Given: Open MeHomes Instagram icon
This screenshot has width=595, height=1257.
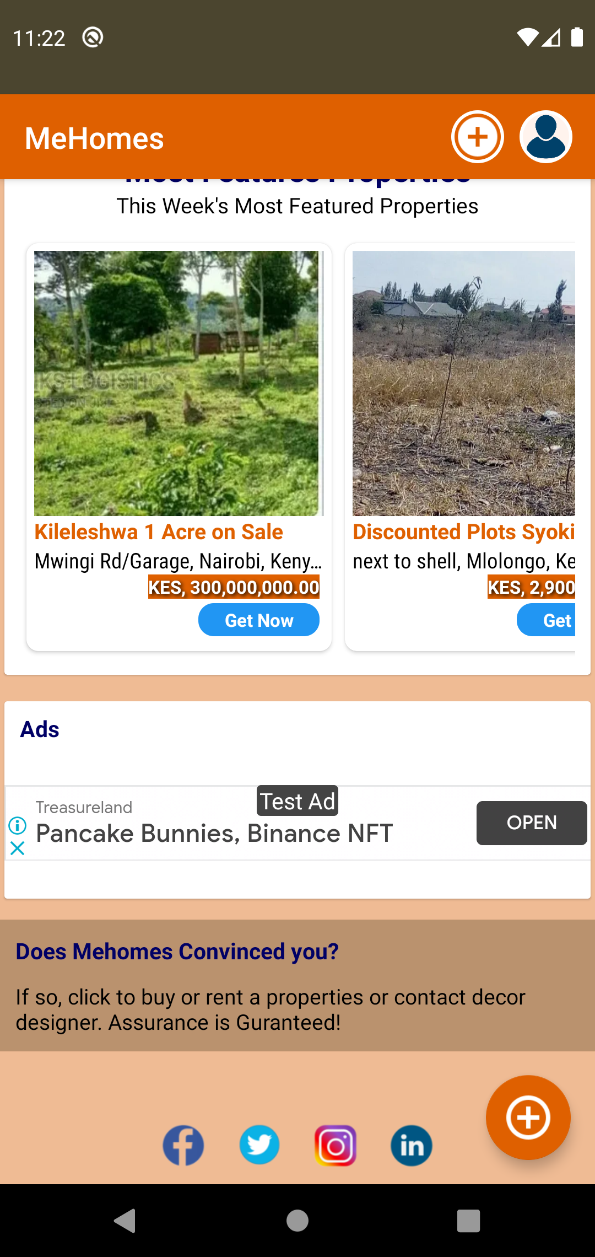Looking at the screenshot, I should point(336,1145).
